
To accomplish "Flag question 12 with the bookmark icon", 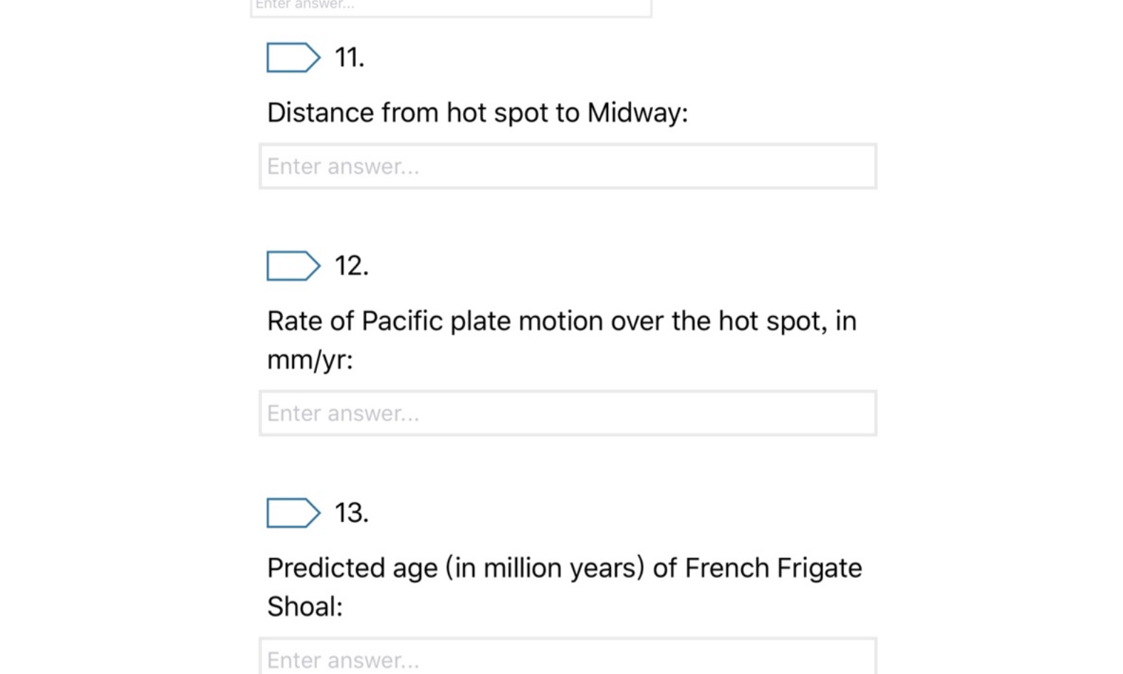I will pyautogui.click(x=293, y=266).
